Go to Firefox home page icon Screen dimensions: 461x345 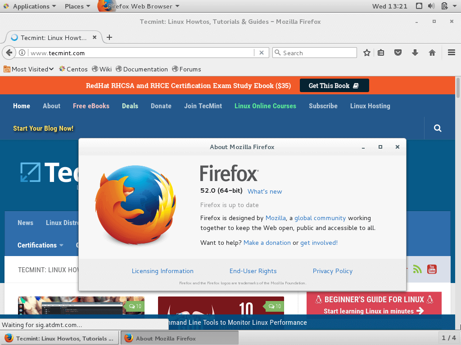click(432, 53)
